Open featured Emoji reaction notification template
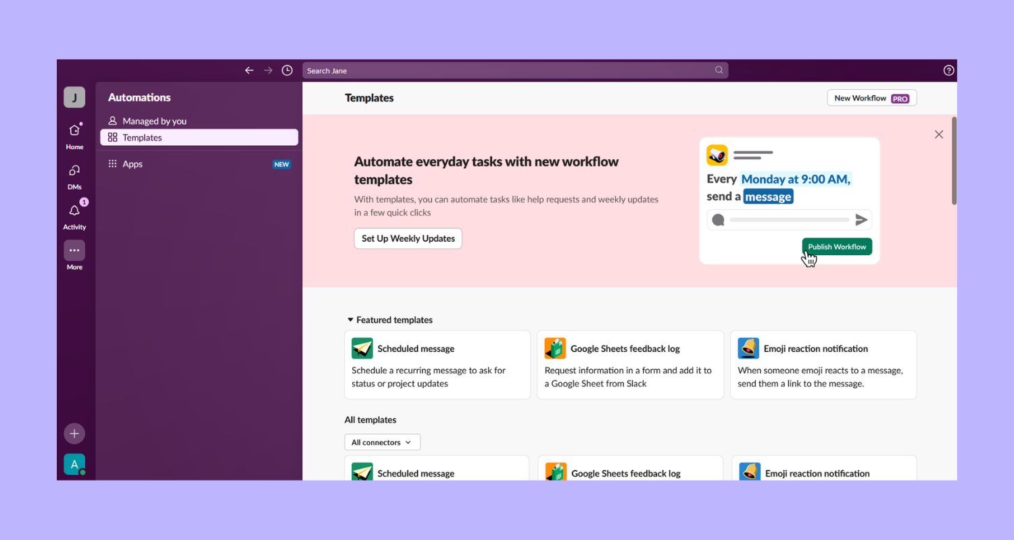1014x540 pixels. click(x=823, y=364)
